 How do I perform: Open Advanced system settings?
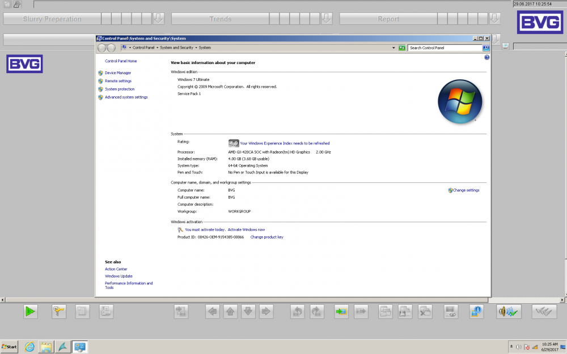(126, 97)
